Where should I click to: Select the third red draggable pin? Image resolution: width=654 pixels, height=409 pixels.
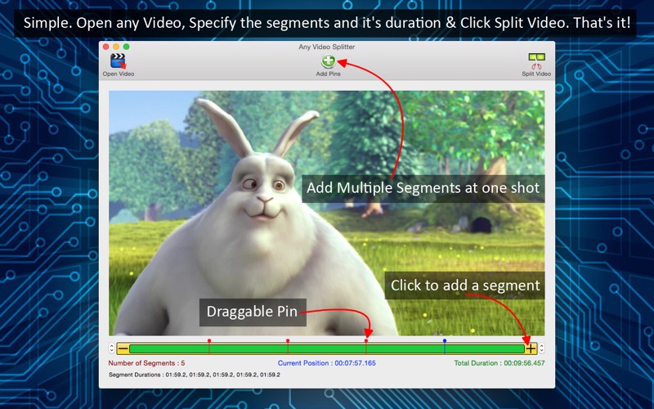[365, 341]
